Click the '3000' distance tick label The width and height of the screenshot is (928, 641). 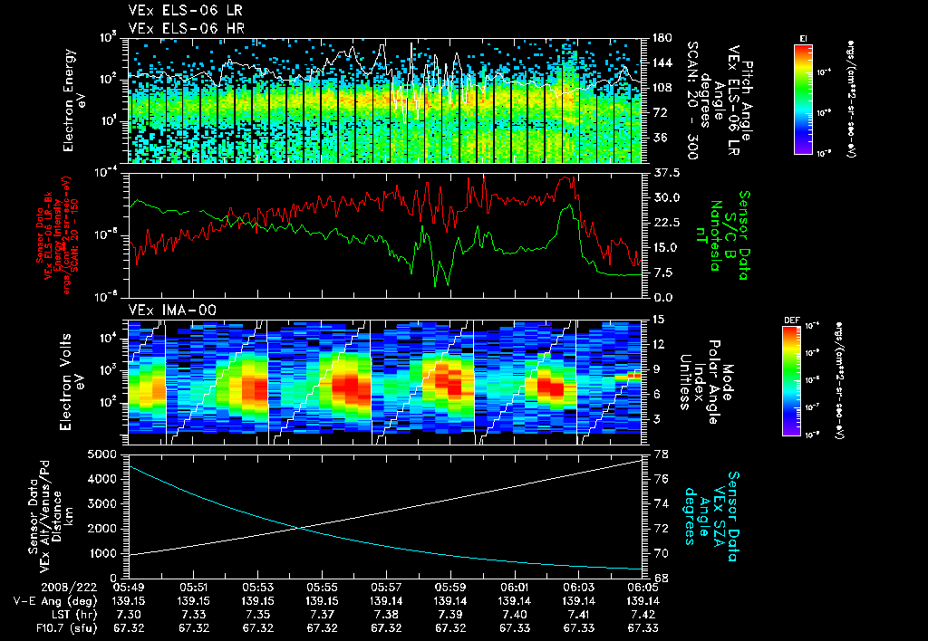[102, 503]
